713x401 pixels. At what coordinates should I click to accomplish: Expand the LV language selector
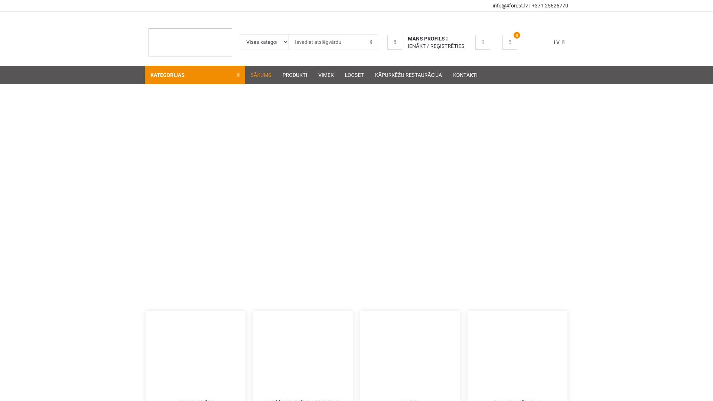point(559,42)
